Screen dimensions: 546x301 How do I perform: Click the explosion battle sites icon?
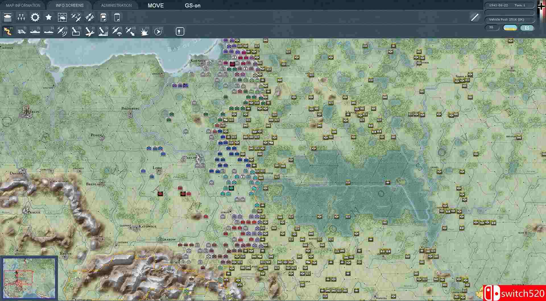(x=144, y=32)
